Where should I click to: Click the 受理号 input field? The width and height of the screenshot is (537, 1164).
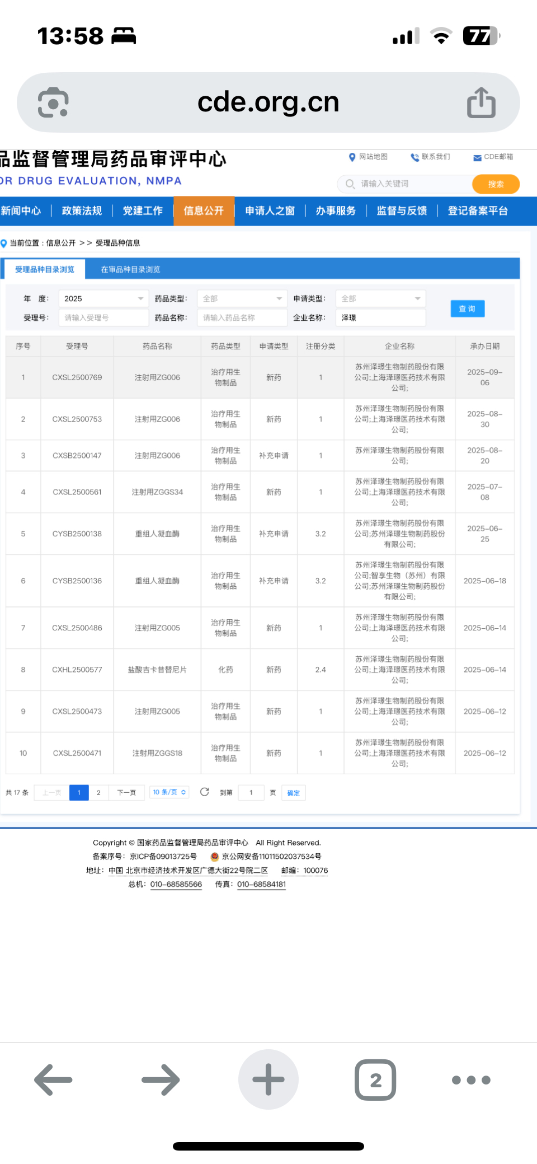coord(103,317)
